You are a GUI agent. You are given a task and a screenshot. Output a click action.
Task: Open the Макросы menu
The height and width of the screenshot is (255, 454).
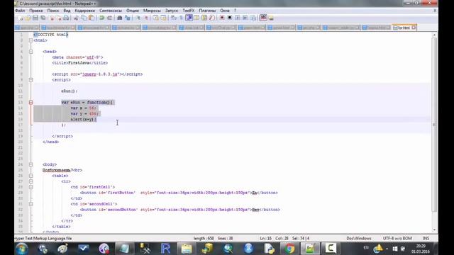click(152, 11)
